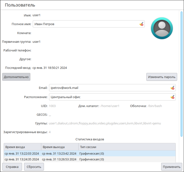Focus the Расположение input field

point(109,97)
